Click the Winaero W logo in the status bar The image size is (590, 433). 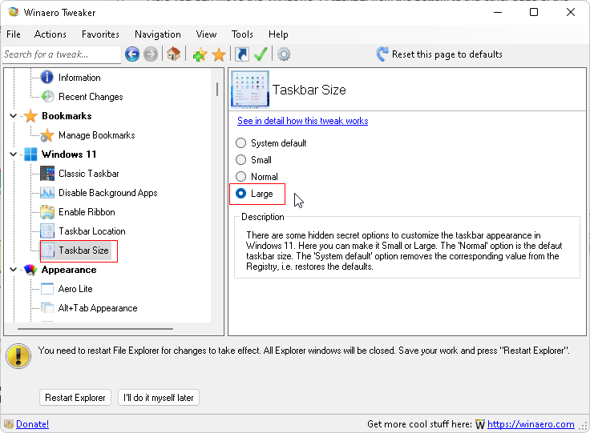click(x=480, y=425)
